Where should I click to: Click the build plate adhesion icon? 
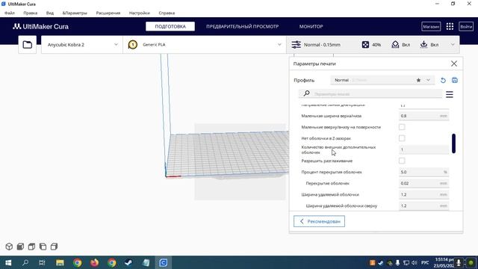(423, 45)
